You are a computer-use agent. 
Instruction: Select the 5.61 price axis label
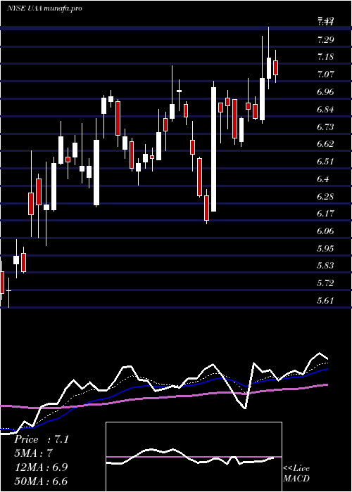[325, 301]
